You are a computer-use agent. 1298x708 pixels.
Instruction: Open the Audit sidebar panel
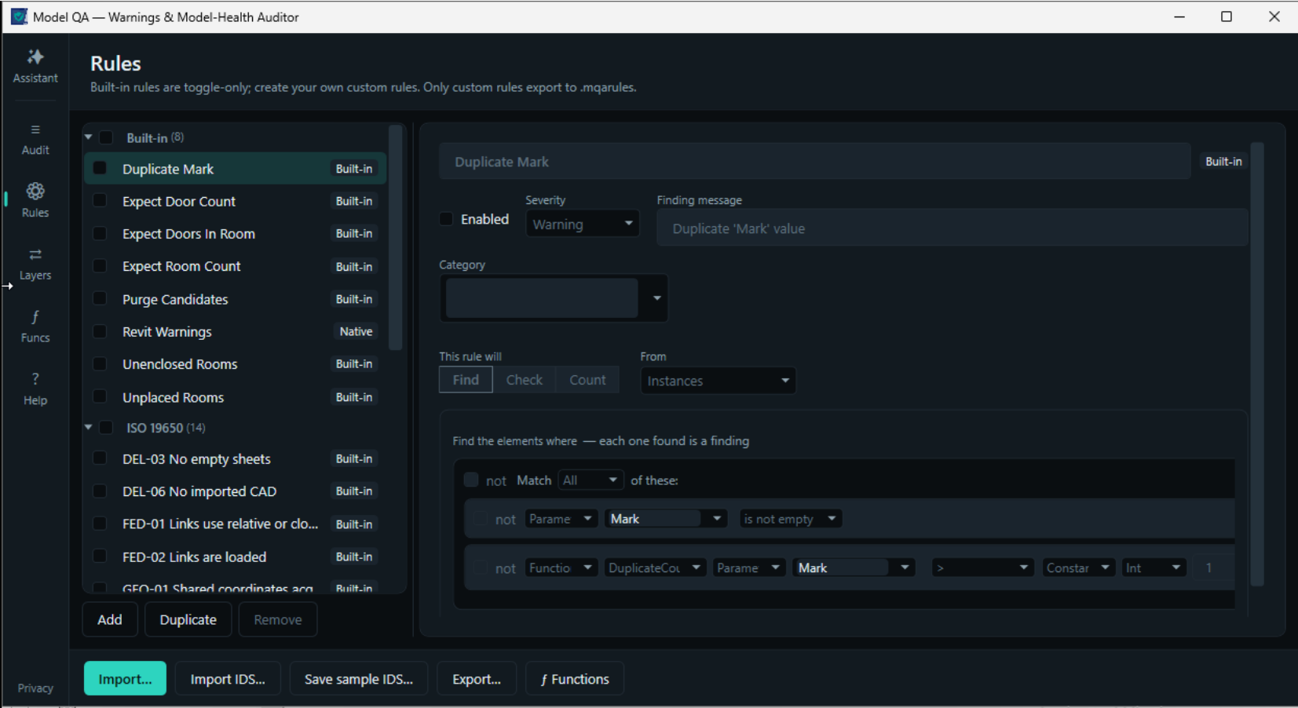[35, 139]
